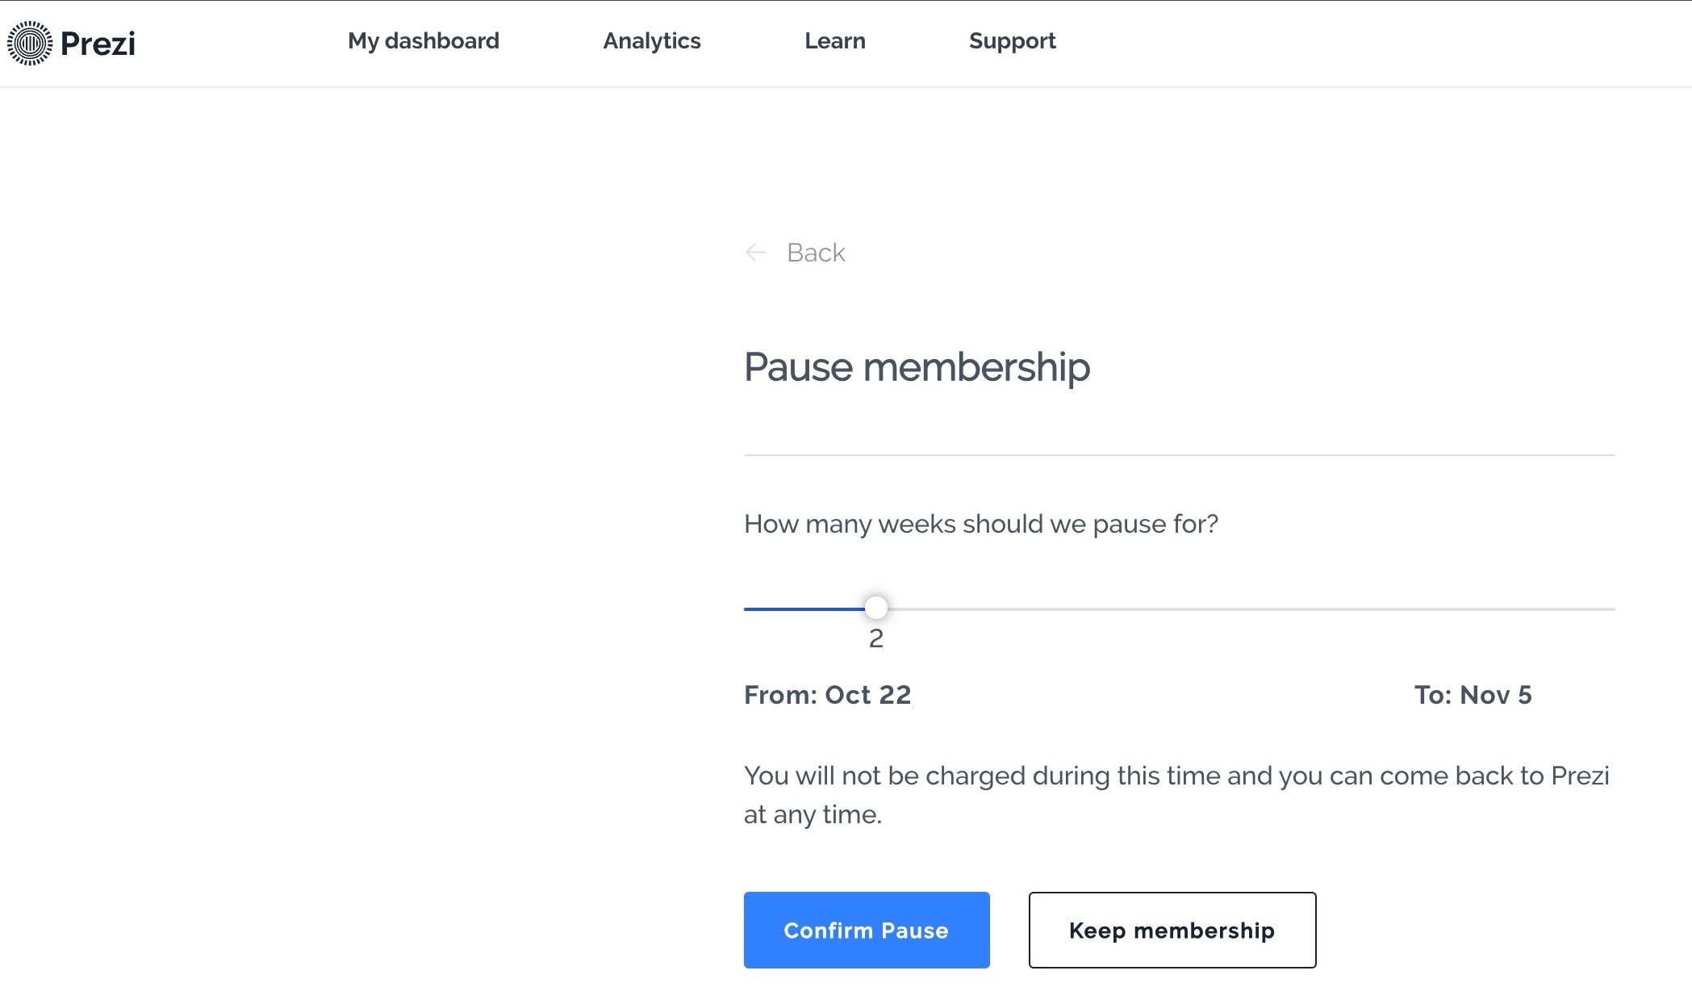The image size is (1692, 1004).
Task: Open the Learn section
Action: (x=834, y=41)
